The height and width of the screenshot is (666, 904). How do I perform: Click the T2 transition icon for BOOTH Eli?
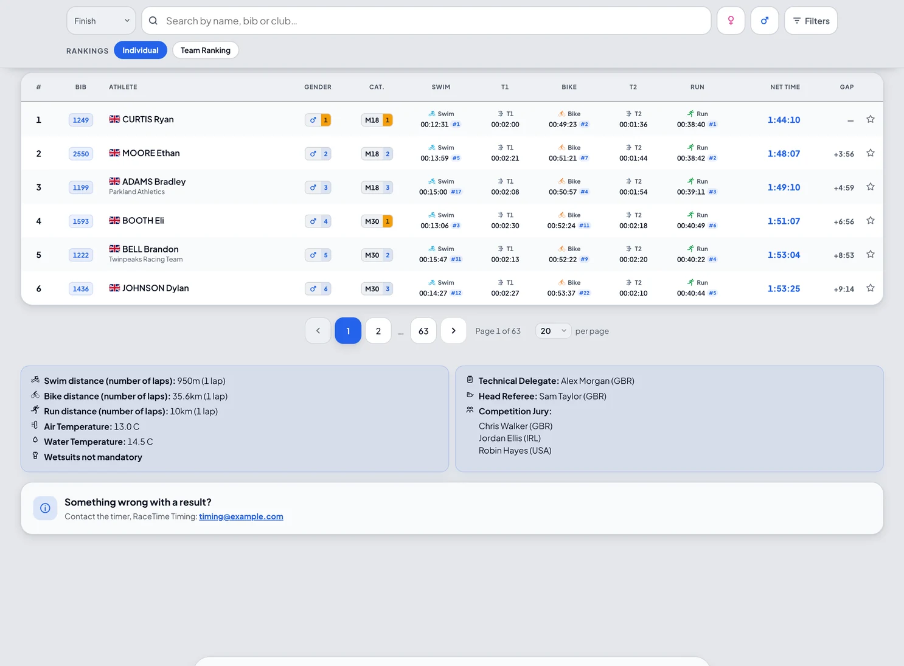point(628,215)
